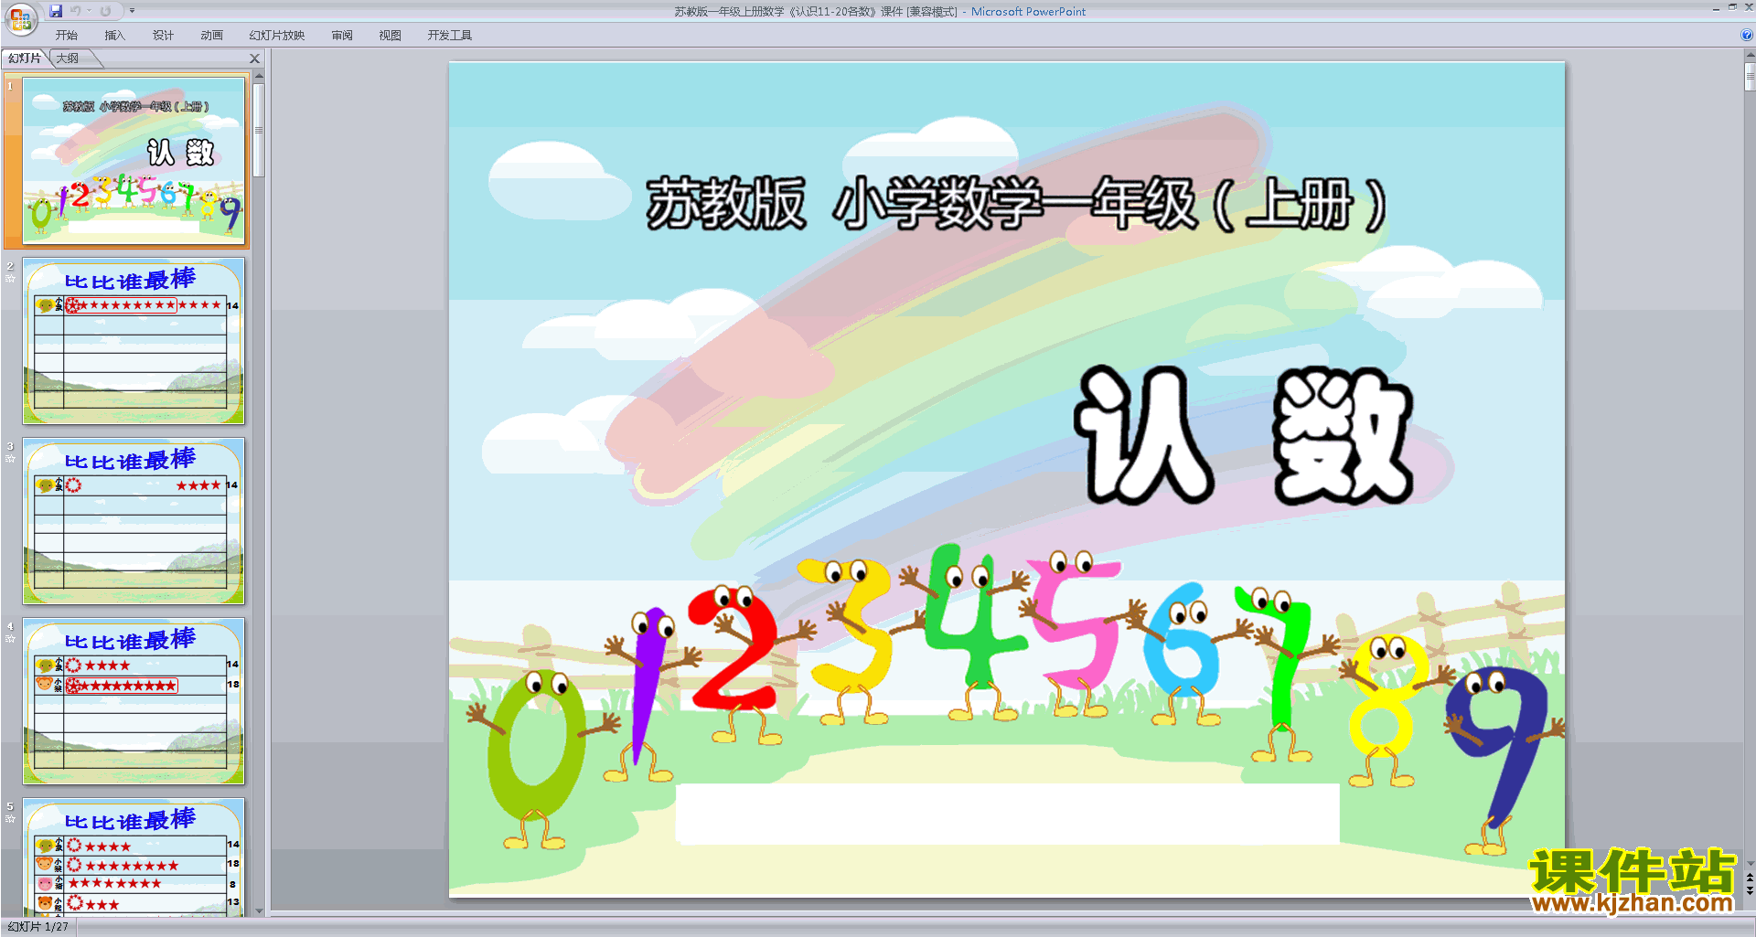Select slide 3 thumbnail in pane
The image size is (1756, 937).
click(134, 521)
